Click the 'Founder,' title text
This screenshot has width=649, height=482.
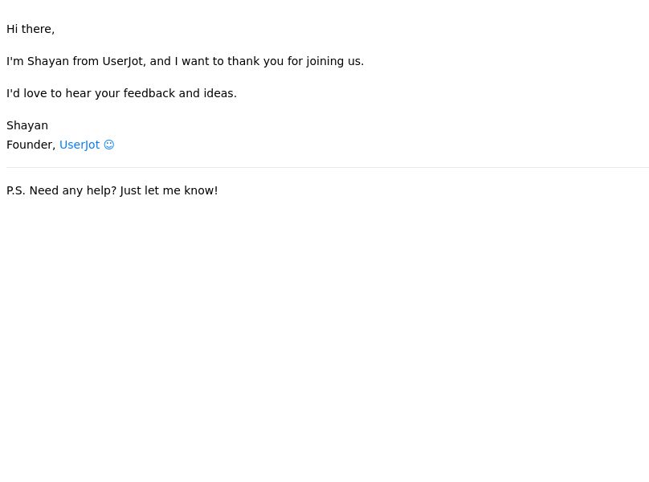coord(31,145)
